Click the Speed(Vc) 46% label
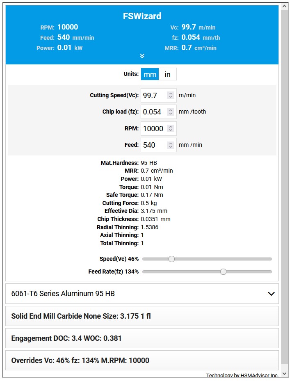292x381 pixels. [119, 259]
